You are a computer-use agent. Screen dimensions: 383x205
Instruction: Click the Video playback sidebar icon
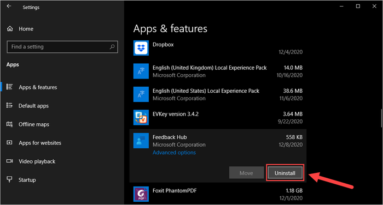click(9, 161)
